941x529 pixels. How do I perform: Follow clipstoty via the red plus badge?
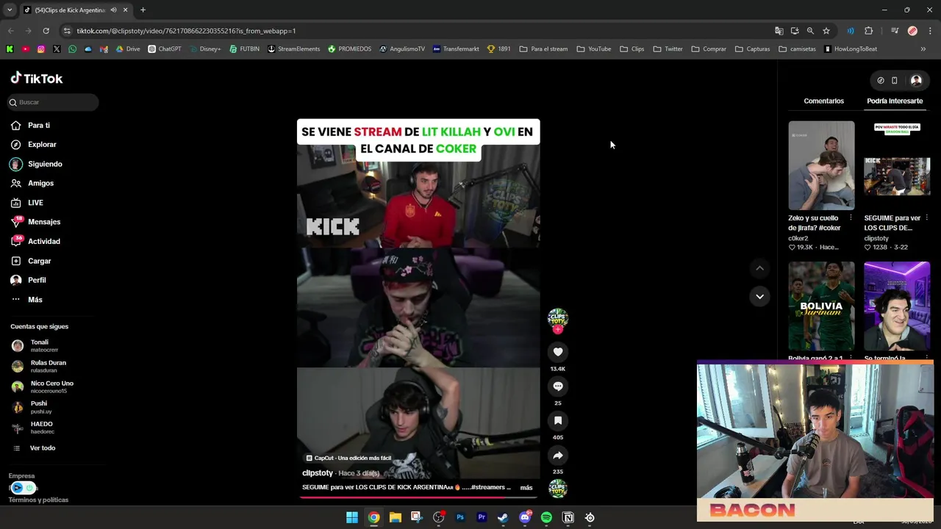[558, 330]
